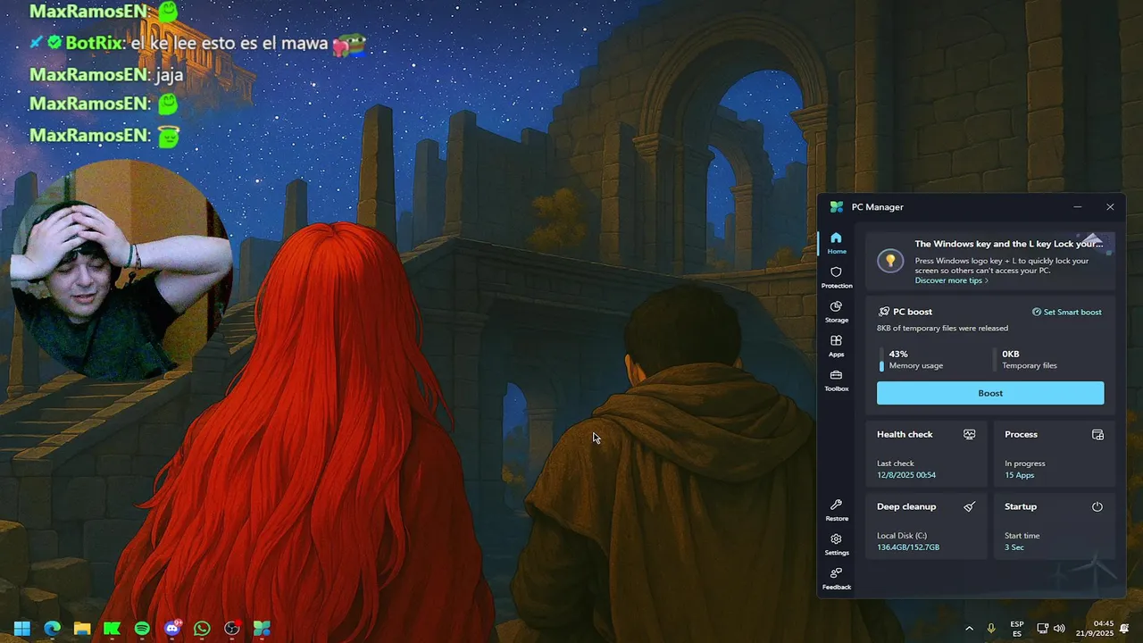The image size is (1143, 643).
Task: Click the 43% memory usage indicator bar
Action: point(881,360)
